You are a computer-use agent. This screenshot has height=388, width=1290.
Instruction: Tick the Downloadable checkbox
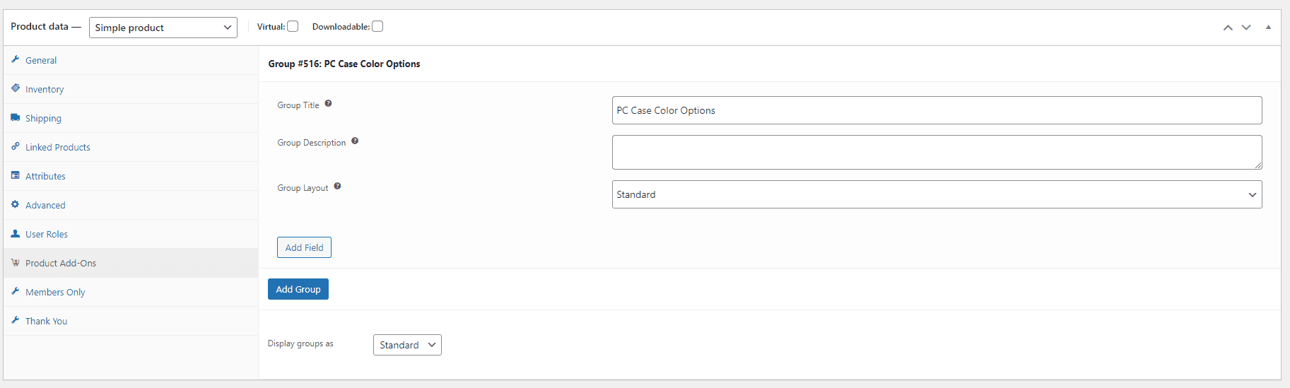point(377,26)
